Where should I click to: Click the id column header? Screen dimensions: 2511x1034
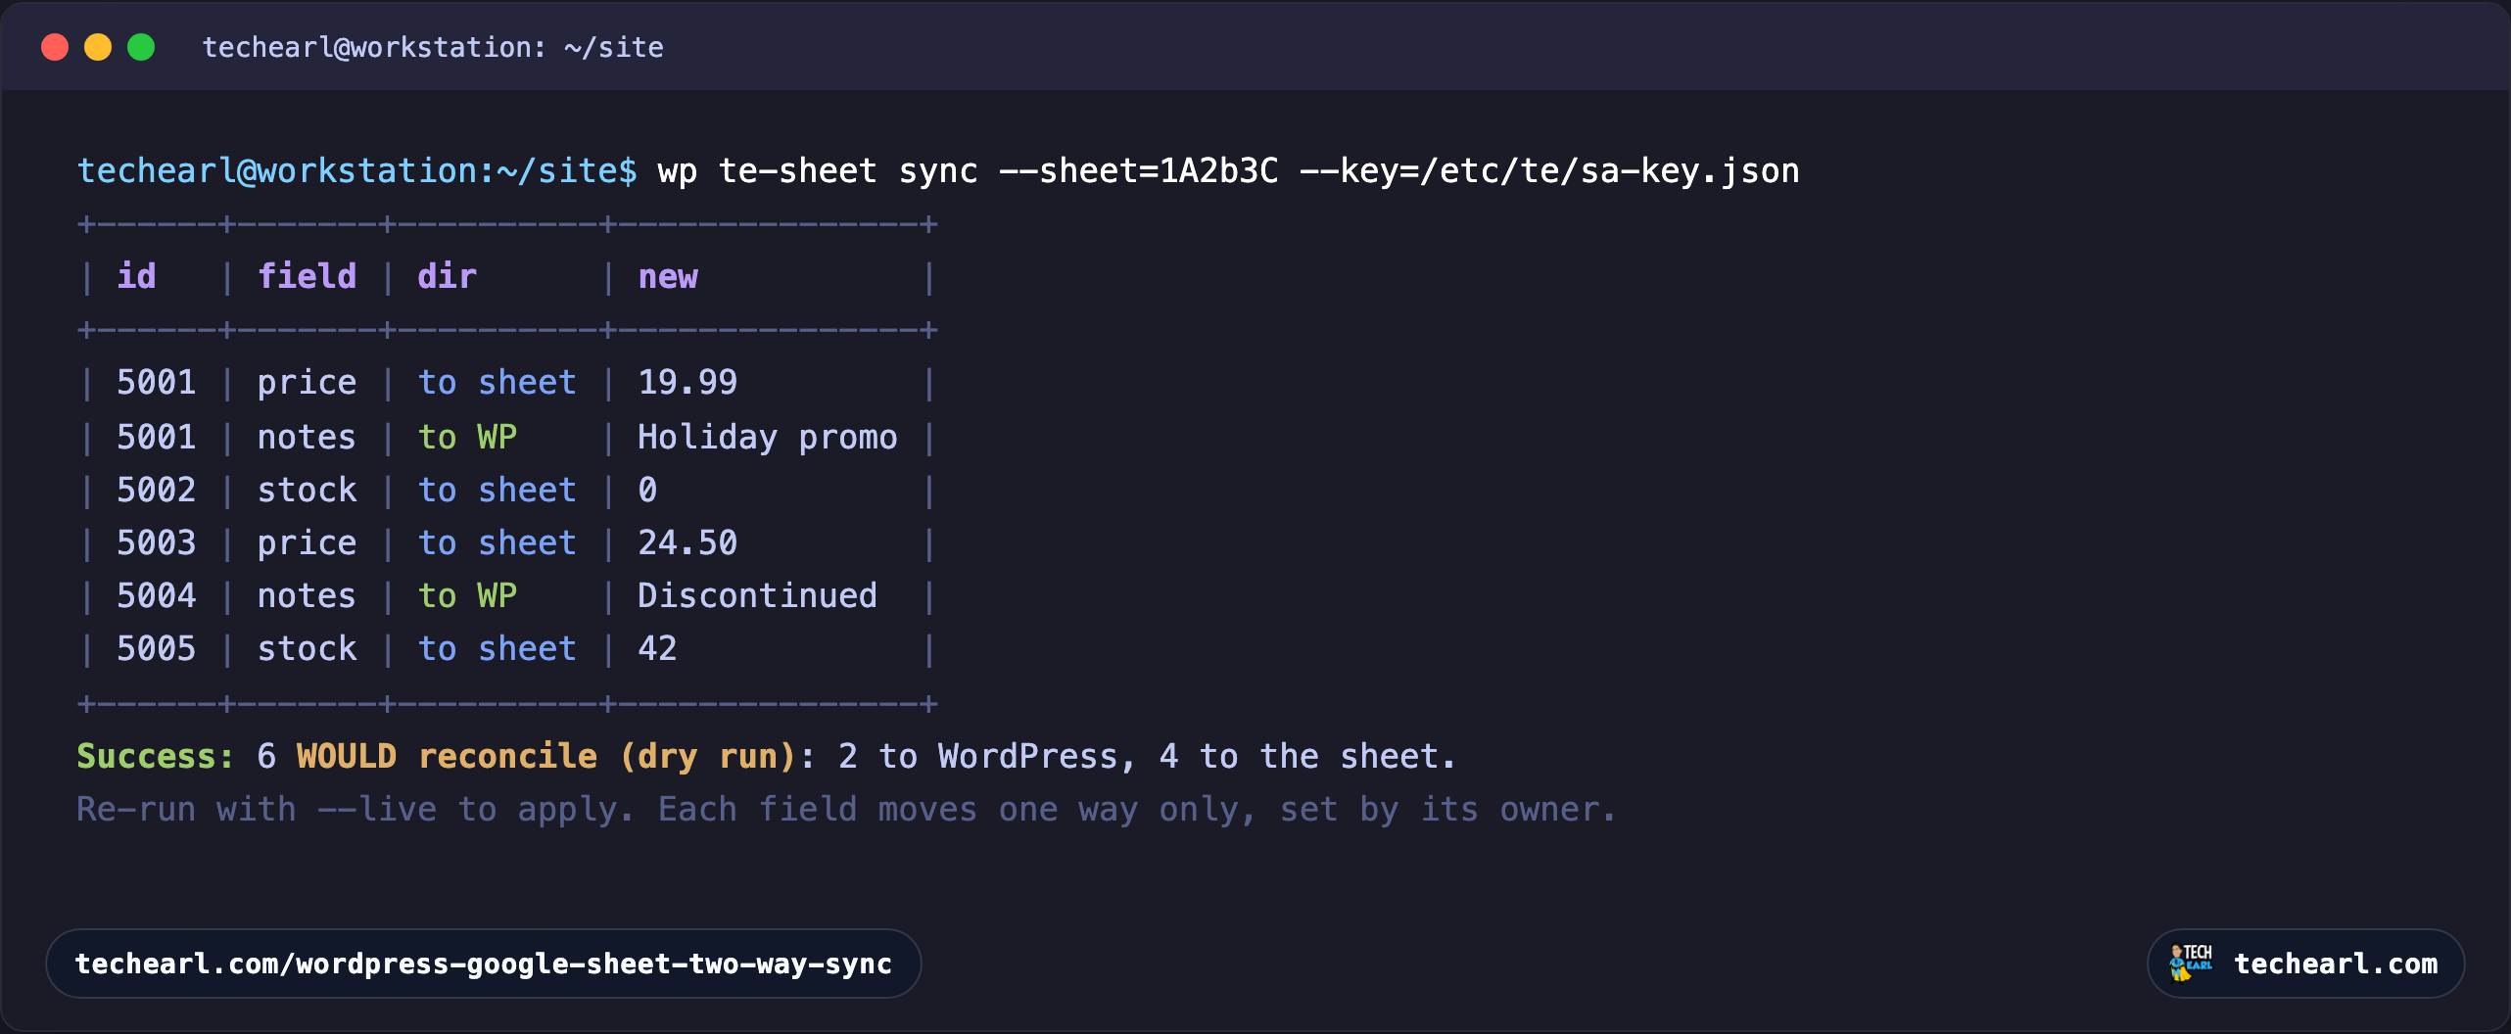click(137, 277)
